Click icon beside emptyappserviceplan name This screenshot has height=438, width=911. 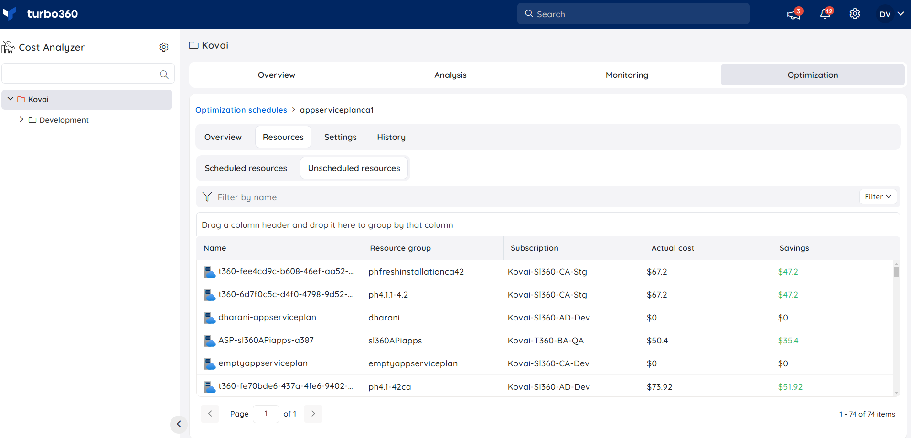(x=210, y=363)
